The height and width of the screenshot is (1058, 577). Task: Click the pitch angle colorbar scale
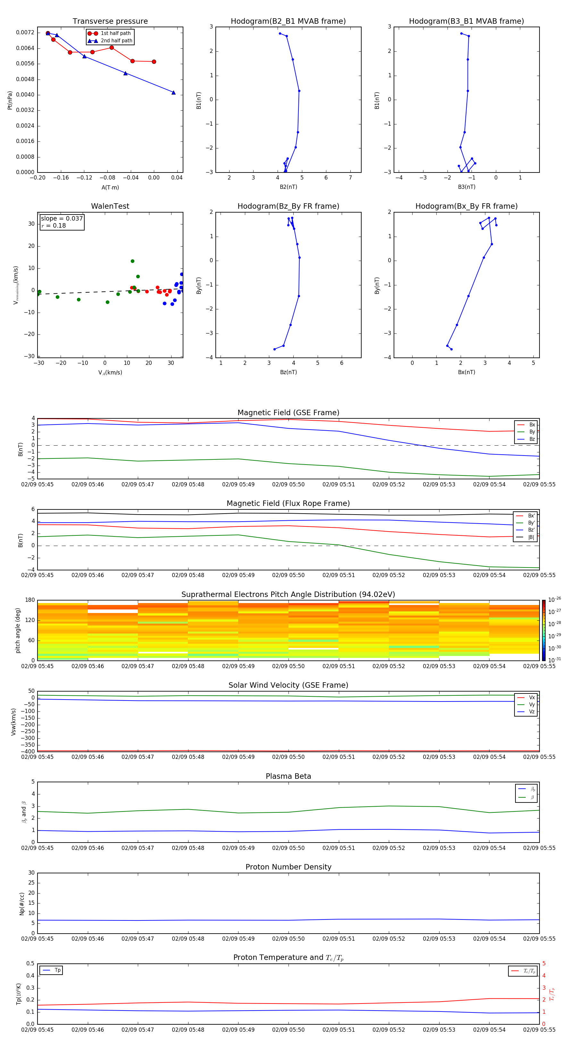coord(543,630)
